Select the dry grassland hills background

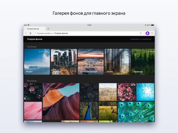click(108, 92)
